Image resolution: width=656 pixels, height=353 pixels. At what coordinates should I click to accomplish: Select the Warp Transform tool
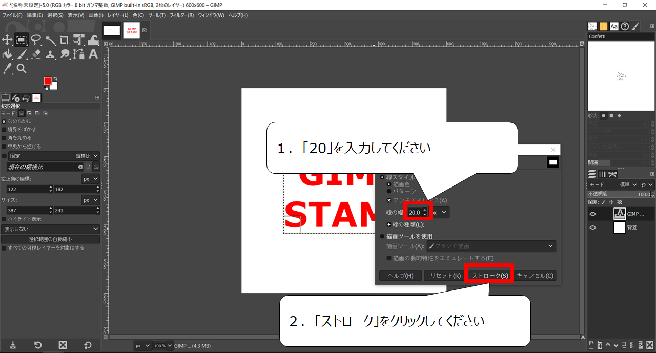(93, 39)
